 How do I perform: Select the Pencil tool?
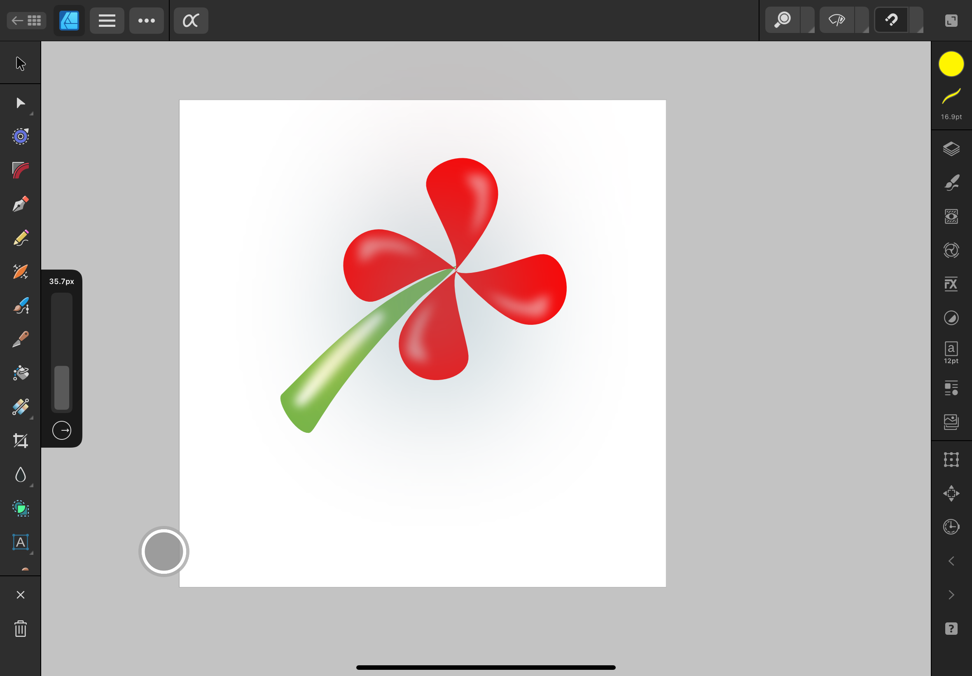coord(20,237)
